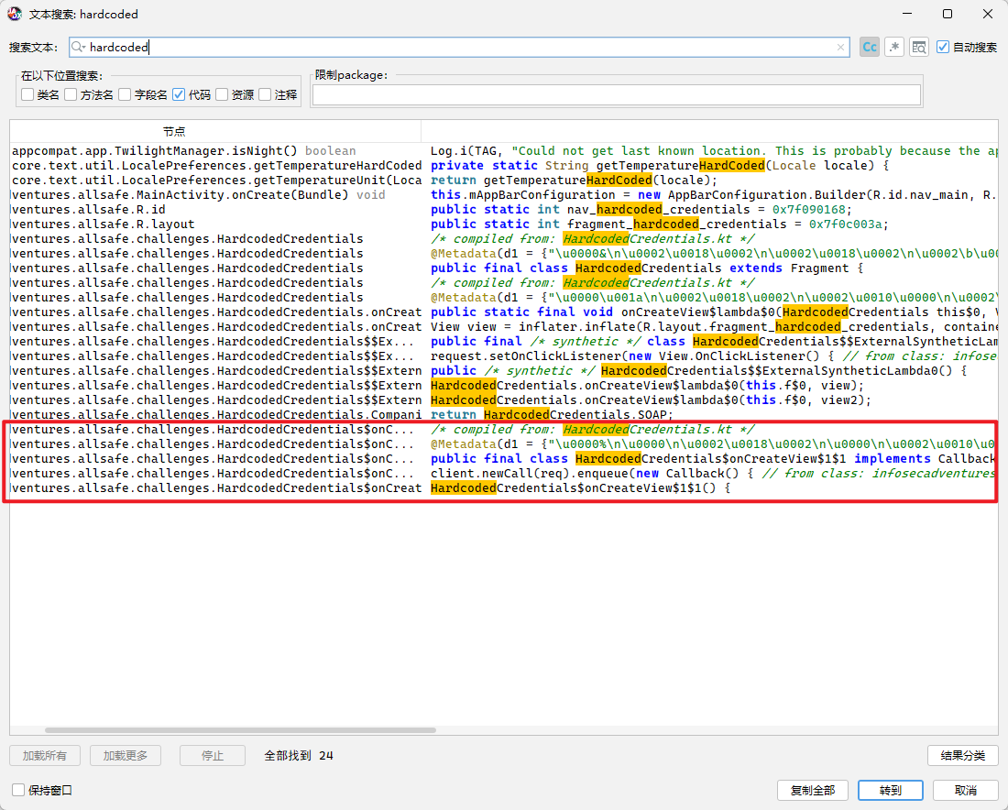Disable the 自动搜索 checkbox
Image resolution: width=1008 pixels, height=810 pixels.
[x=942, y=47]
